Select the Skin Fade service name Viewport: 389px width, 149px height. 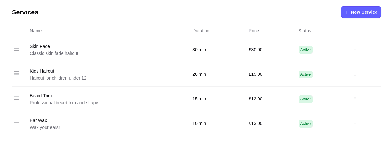click(x=40, y=46)
